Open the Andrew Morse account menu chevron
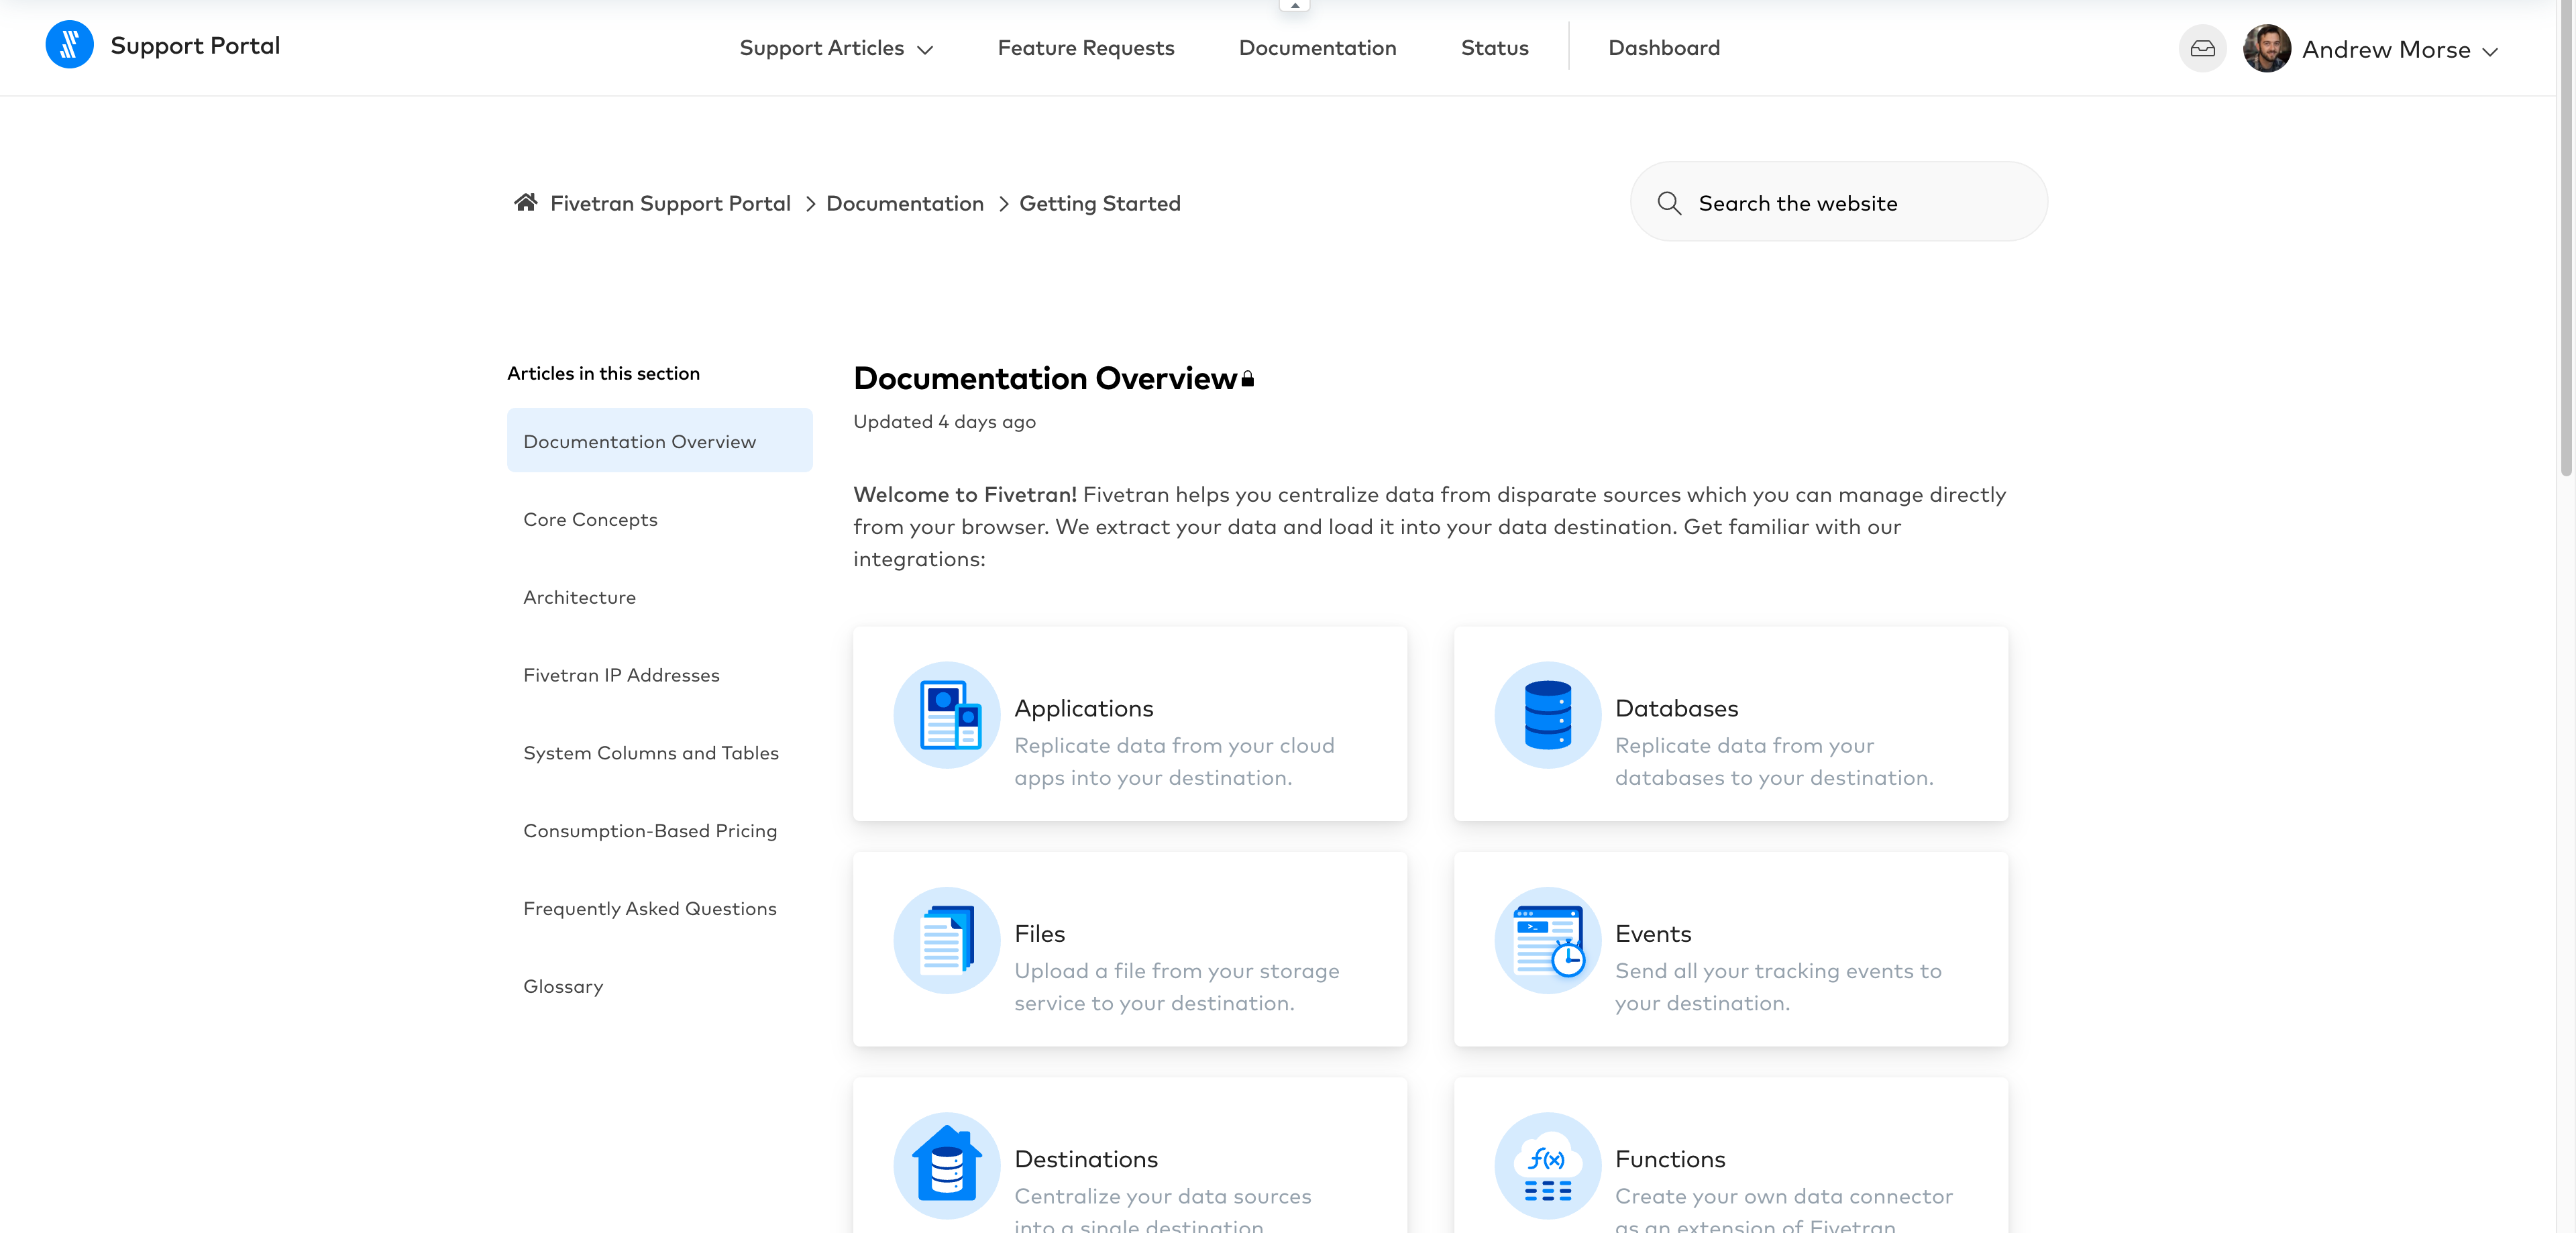The width and height of the screenshot is (2576, 1233). [x=2490, y=51]
